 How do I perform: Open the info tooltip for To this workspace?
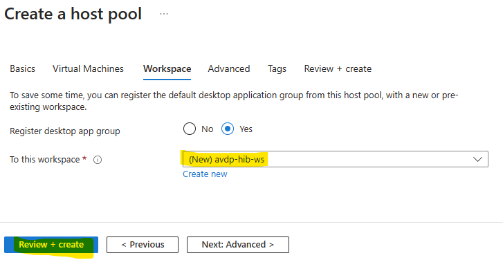(x=98, y=160)
